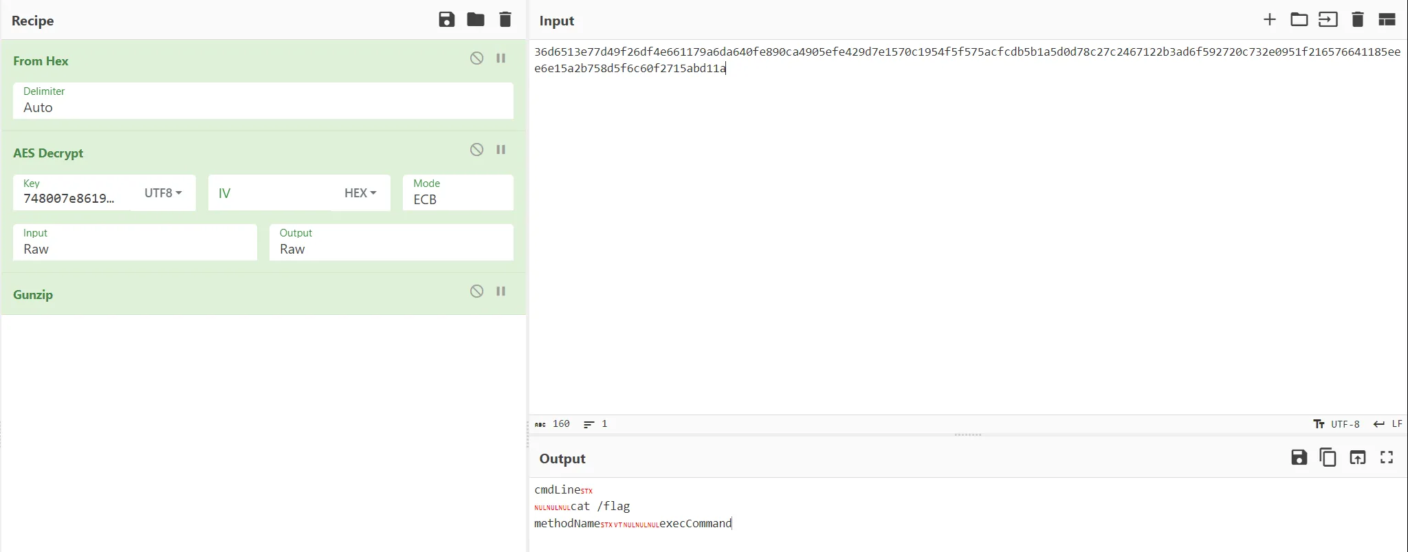The image size is (1408, 552).
Task: Copy raw output to clipboard
Action: click(1328, 458)
